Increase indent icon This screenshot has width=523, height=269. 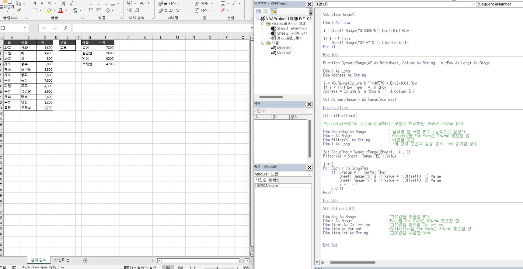tap(98, 10)
